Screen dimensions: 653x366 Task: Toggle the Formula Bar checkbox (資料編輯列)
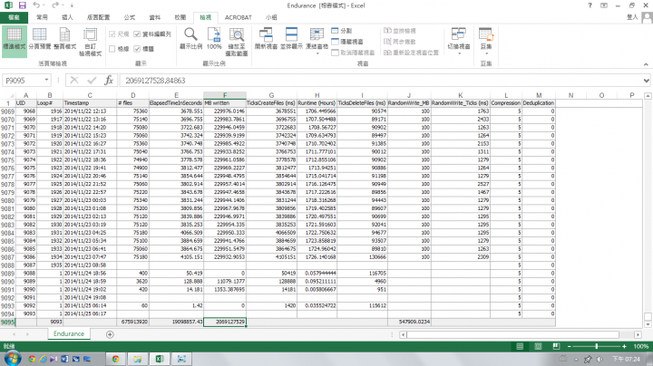(x=137, y=34)
